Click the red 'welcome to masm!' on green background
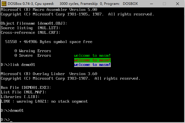 click(92, 60)
